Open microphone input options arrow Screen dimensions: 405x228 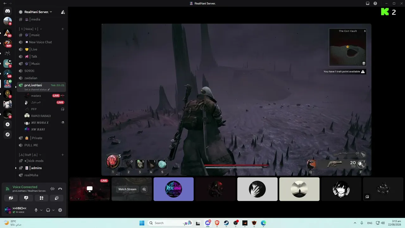click(41, 210)
